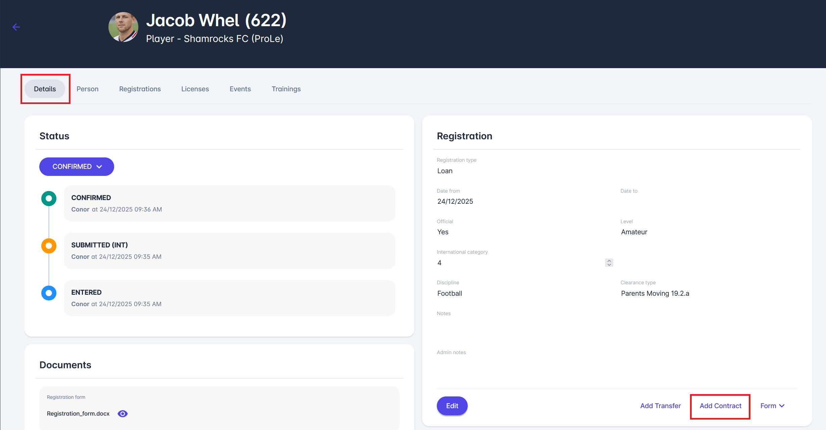Click the orange SUBMITTED (INT) status marker
826x430 pixels.
[x=49, y=246]
